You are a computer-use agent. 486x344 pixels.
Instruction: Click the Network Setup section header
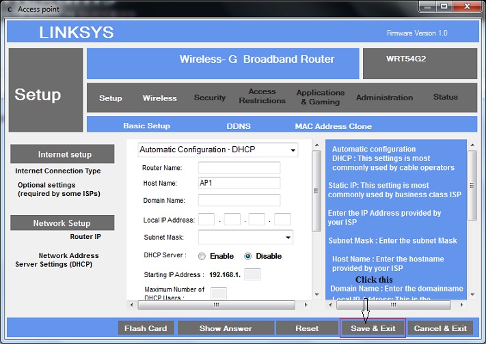(62, 223)
